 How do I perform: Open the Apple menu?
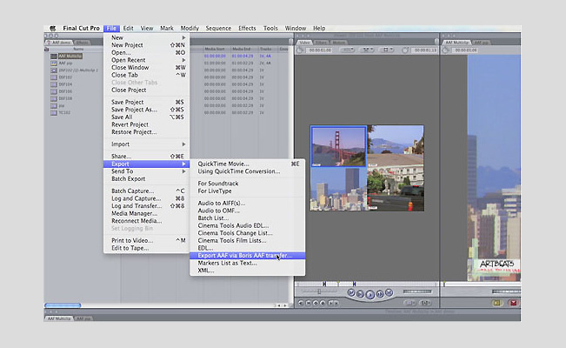pyautogui.click(x=53, y=28)
